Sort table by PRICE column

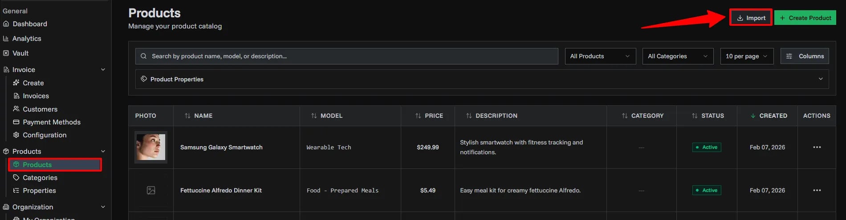[x=429, y=116]
